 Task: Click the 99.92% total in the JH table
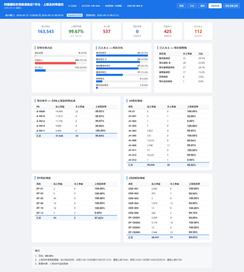point(191,165)
